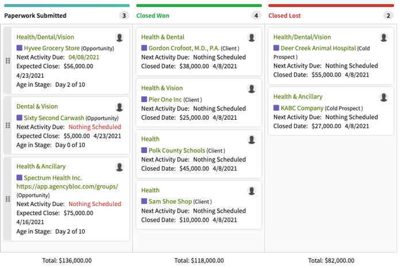The width and height of the screenshot is (402, 268).
Task: Open the Sam Shoe Shop client link
Action: (x=170, y=202)
